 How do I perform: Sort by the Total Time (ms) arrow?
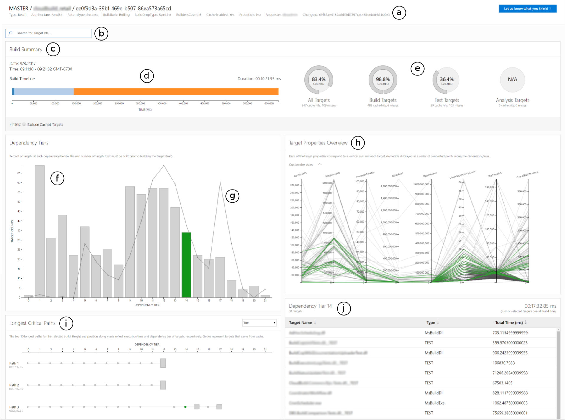(x=526, y=322)
